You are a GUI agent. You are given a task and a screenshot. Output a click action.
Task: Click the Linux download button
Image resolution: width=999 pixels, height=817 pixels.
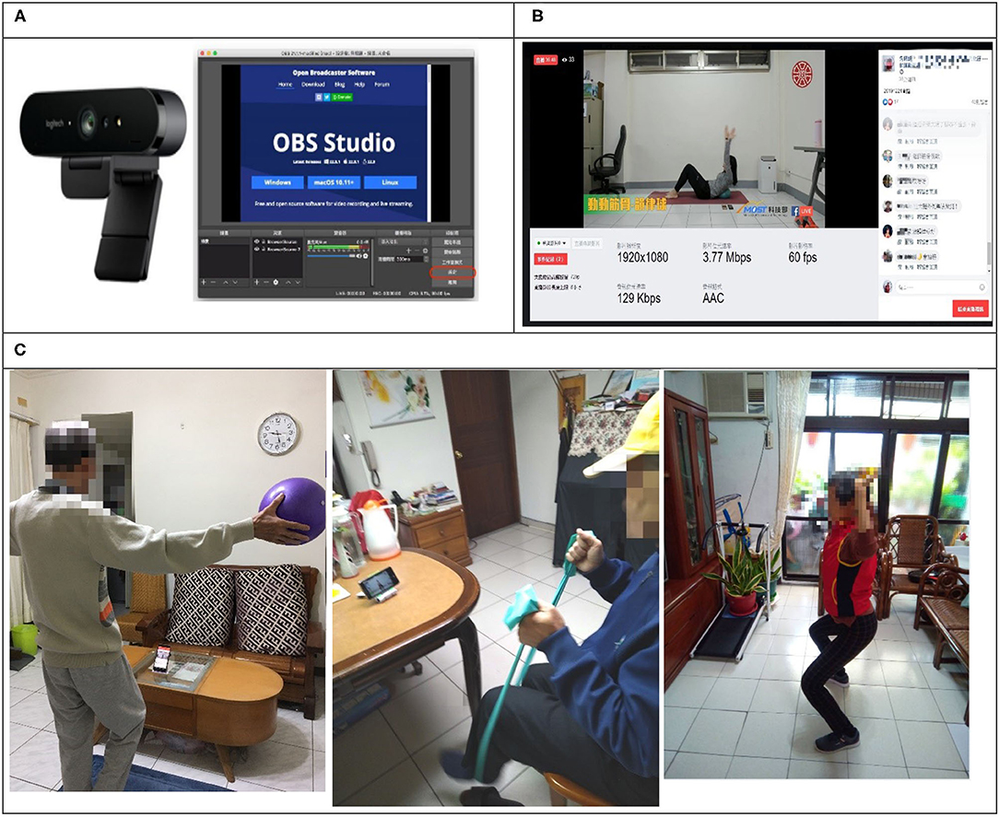coord(391,182)
